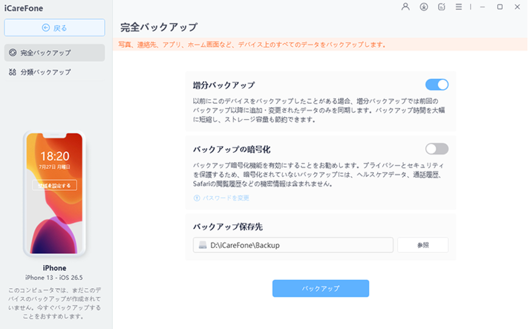Viewport: 528px width, 329px height.
Task: Minimize the iCareFone window
Action: coord(482,7)
